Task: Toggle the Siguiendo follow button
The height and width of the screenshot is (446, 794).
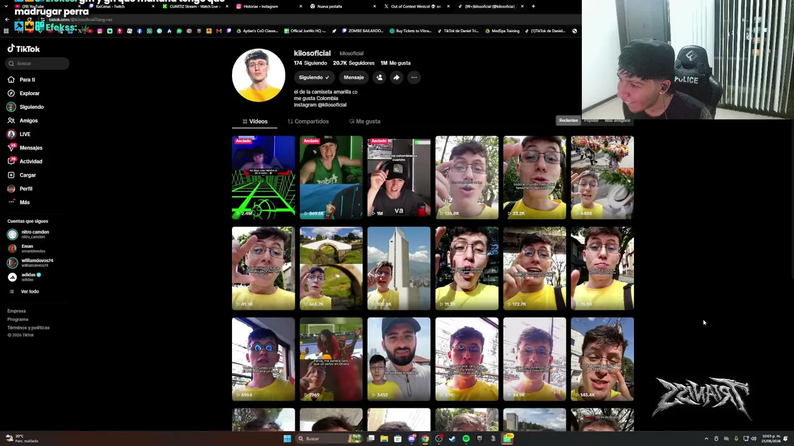Action: tap(314, 77)
